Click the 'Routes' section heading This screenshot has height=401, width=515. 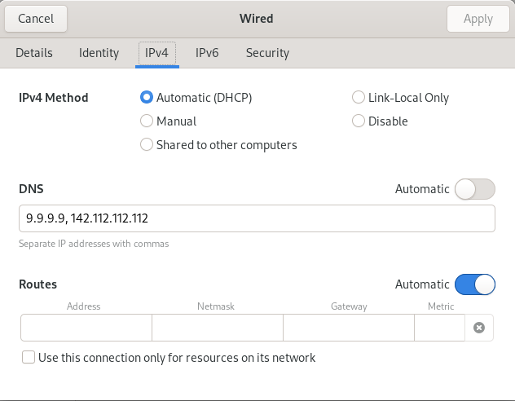tap(37, 284)
